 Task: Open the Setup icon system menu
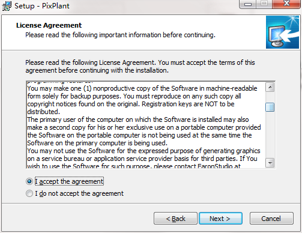click(7, 5)
